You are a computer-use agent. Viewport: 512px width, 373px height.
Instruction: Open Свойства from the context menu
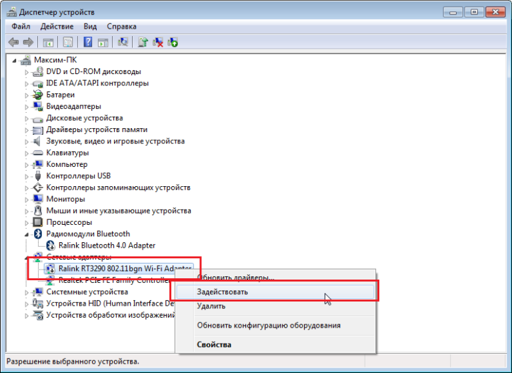pos(214,344)
